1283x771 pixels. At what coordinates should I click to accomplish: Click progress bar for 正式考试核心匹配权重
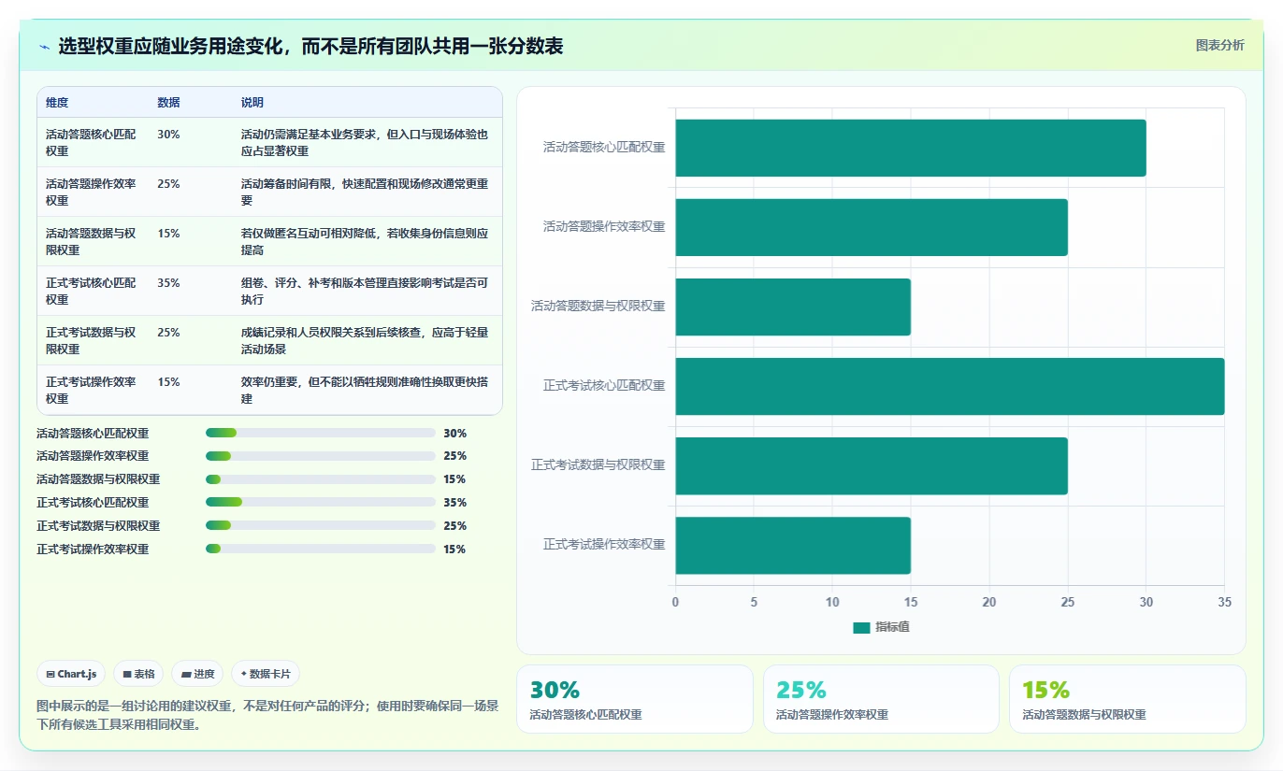point(321,502)
